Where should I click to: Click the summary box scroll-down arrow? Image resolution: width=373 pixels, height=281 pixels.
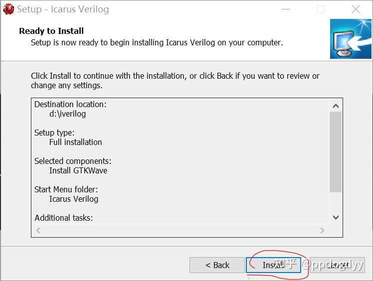pyautogui.click(x=336, y=217)
